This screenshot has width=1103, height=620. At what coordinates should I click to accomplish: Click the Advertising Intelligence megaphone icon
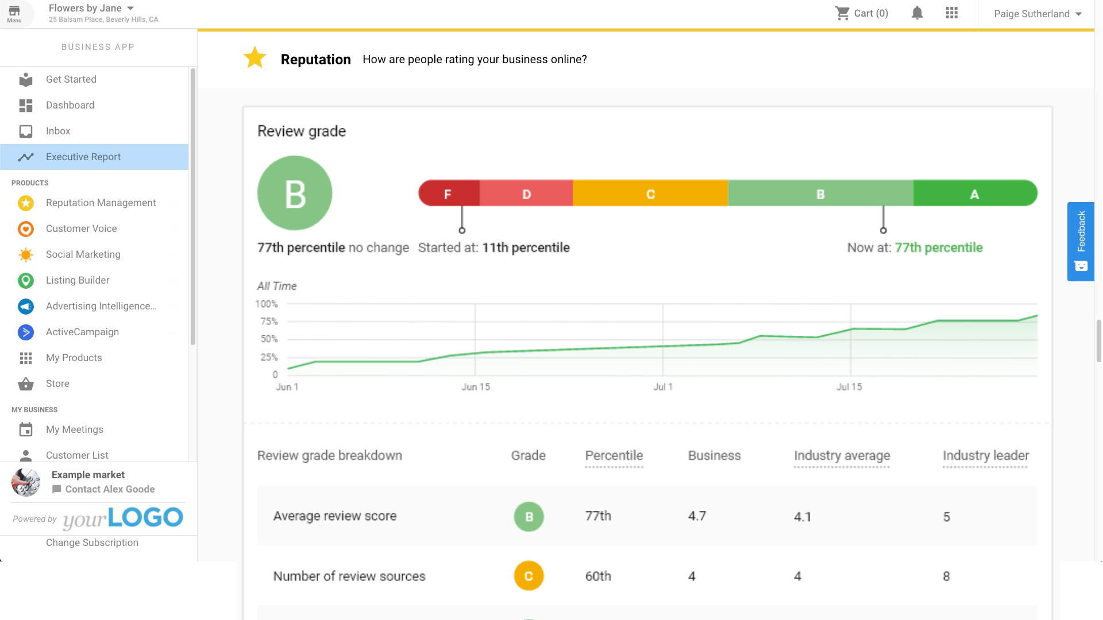tap(26, 307)
